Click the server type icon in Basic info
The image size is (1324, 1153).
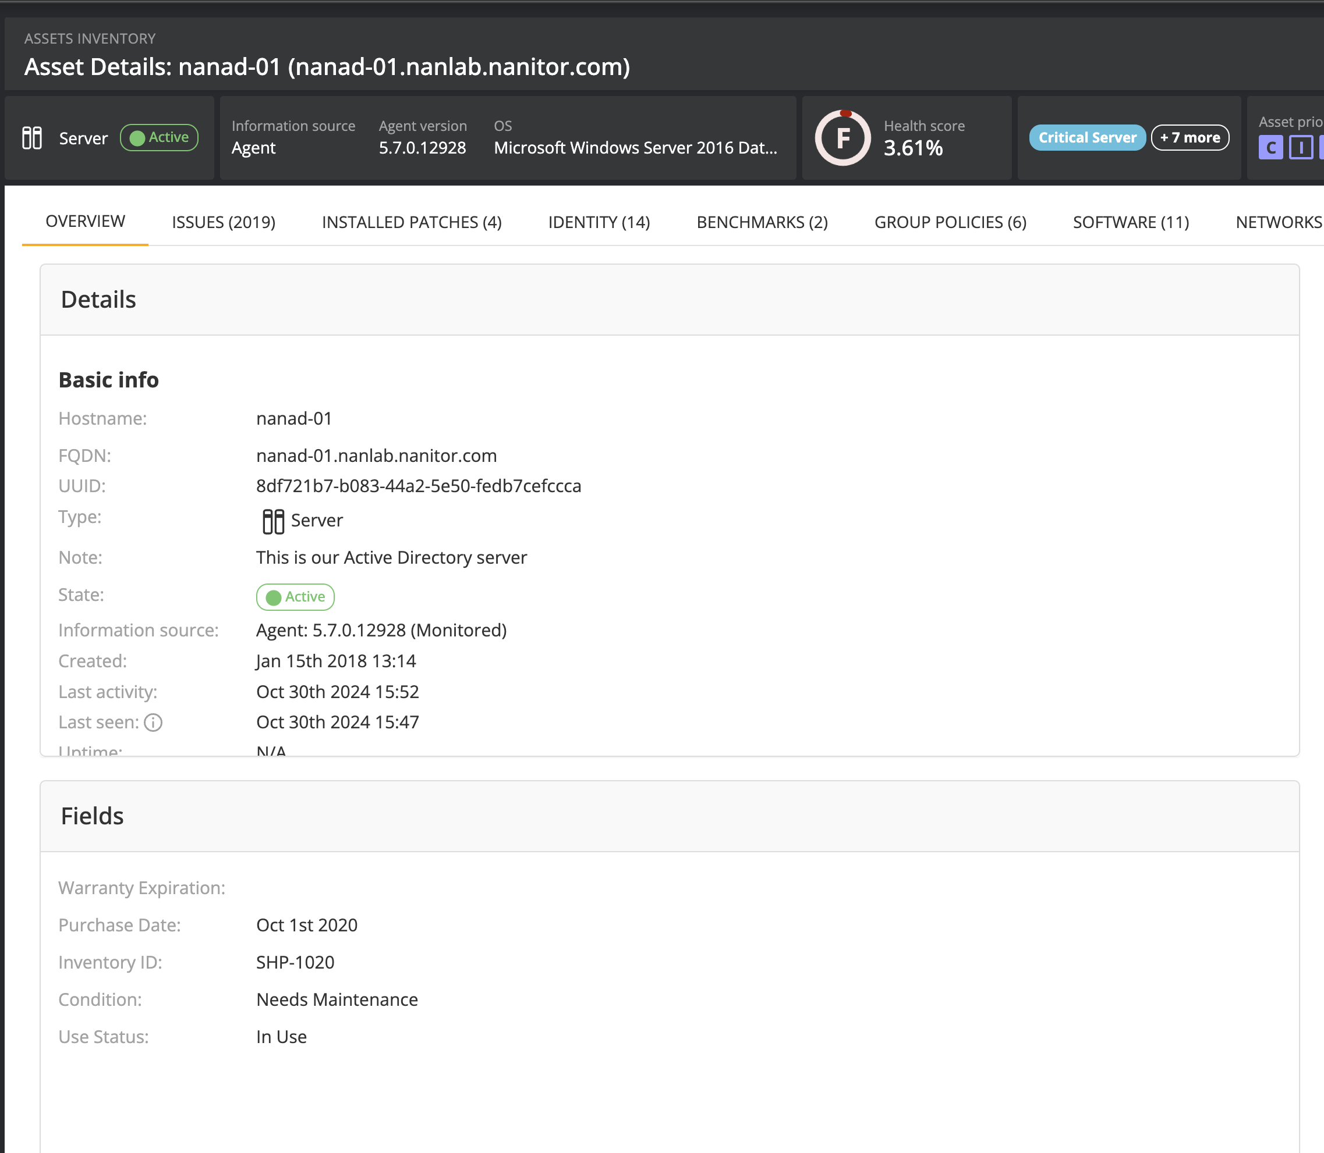pos(273,521)
